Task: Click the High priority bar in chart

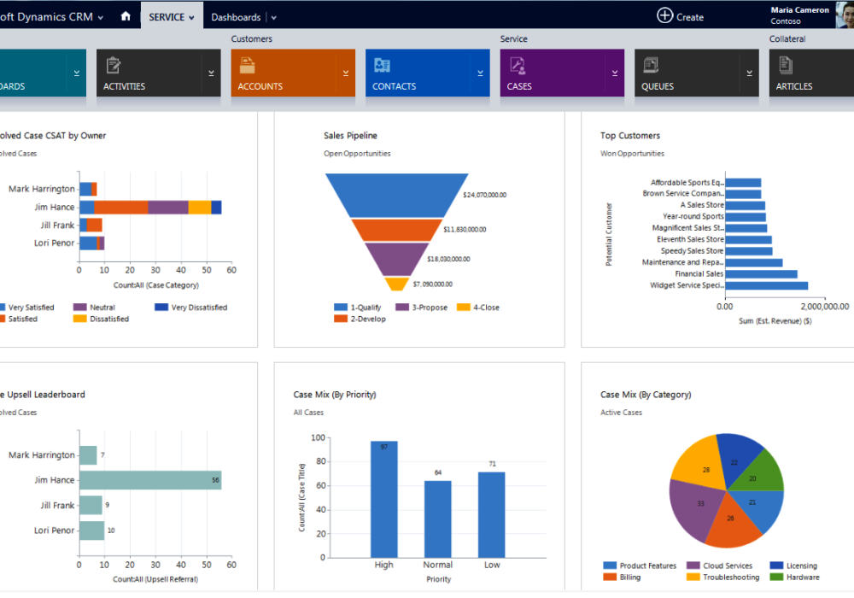Action: click(x=384, y=499)
